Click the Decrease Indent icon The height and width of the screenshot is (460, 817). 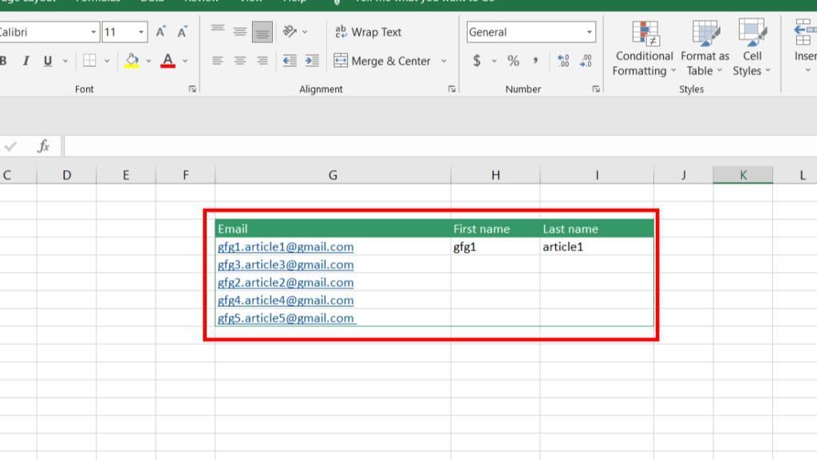pyautogui.click(x=290, y=61)
